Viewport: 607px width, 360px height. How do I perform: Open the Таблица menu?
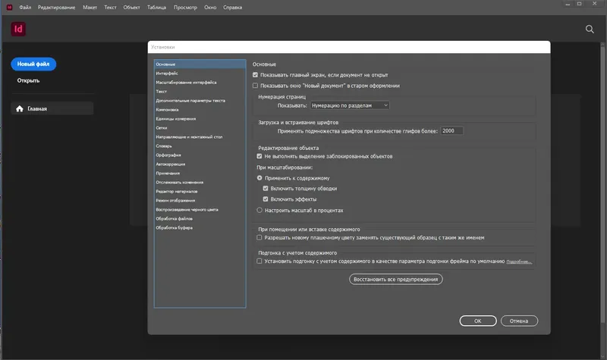(x=156, y=8)
